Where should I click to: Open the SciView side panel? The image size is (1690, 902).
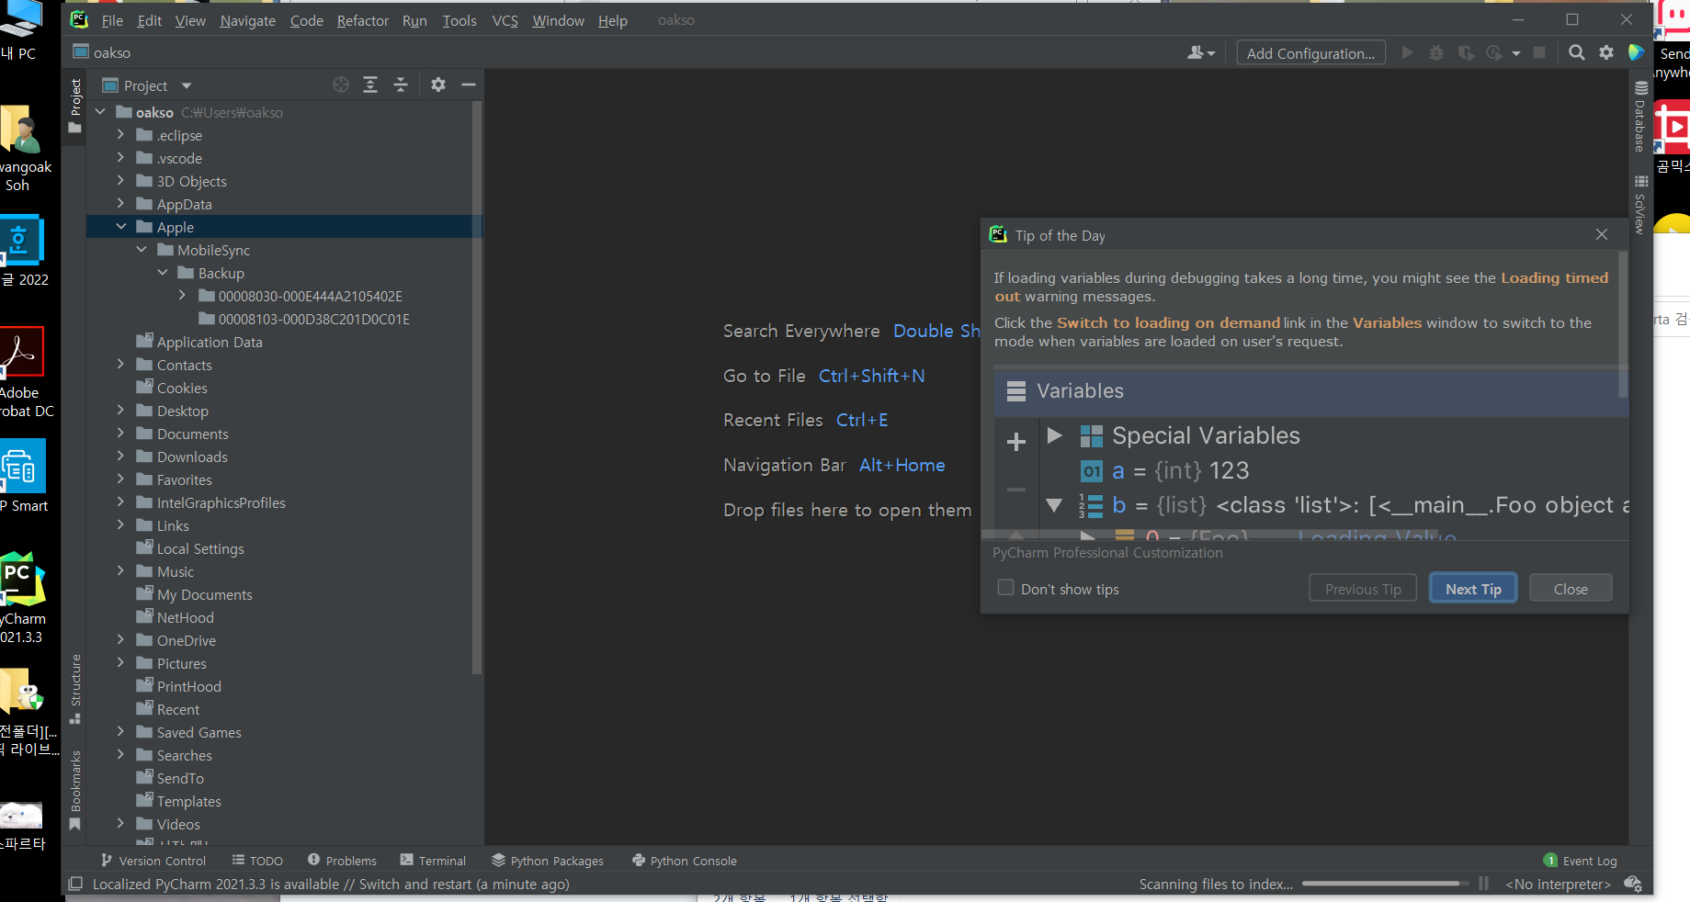[1640, 204]
